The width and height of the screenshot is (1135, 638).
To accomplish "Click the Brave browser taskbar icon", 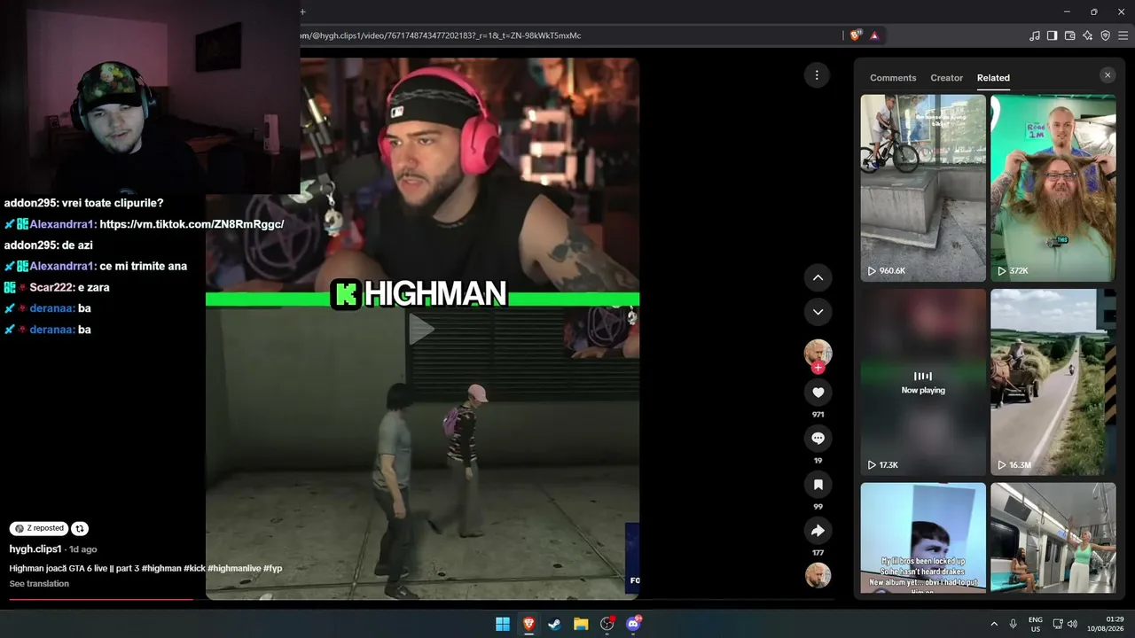I will 528,624.
